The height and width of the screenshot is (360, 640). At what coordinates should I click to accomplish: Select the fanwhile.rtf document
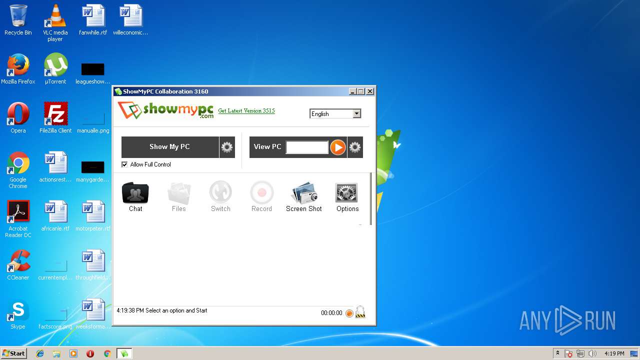click(93, 20)
